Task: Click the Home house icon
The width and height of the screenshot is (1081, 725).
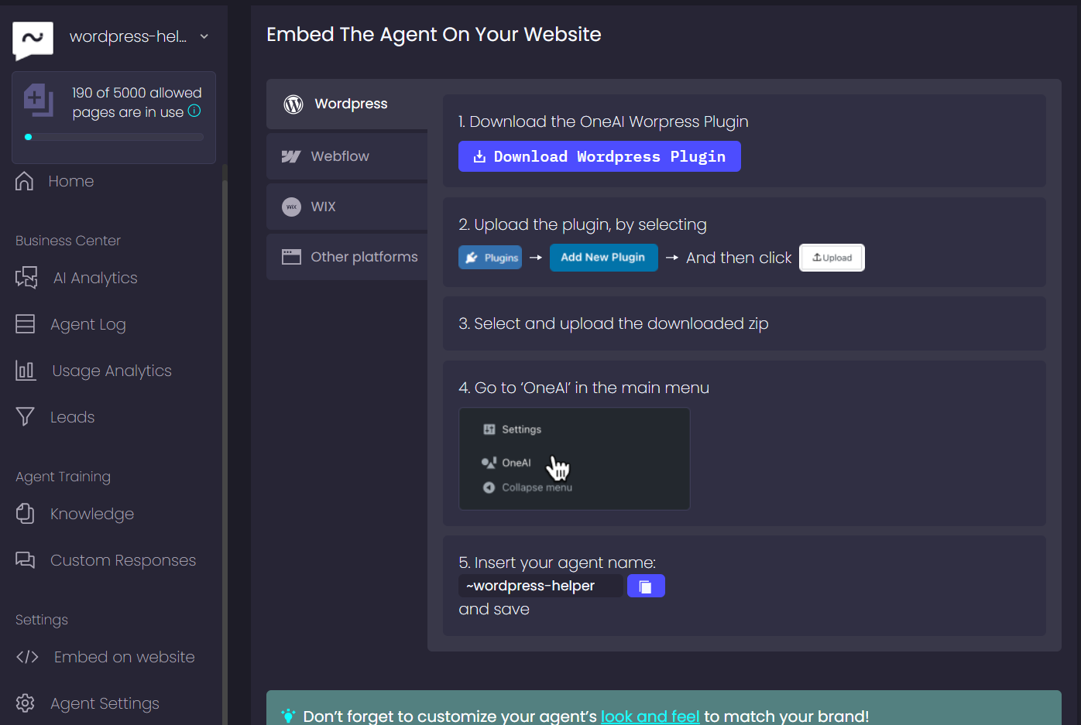Action: (25, 181)
